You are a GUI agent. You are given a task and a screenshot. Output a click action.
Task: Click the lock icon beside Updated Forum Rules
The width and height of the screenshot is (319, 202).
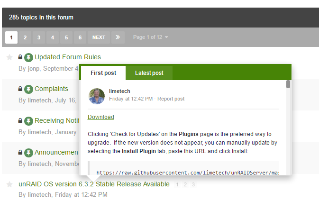[20, 57]
